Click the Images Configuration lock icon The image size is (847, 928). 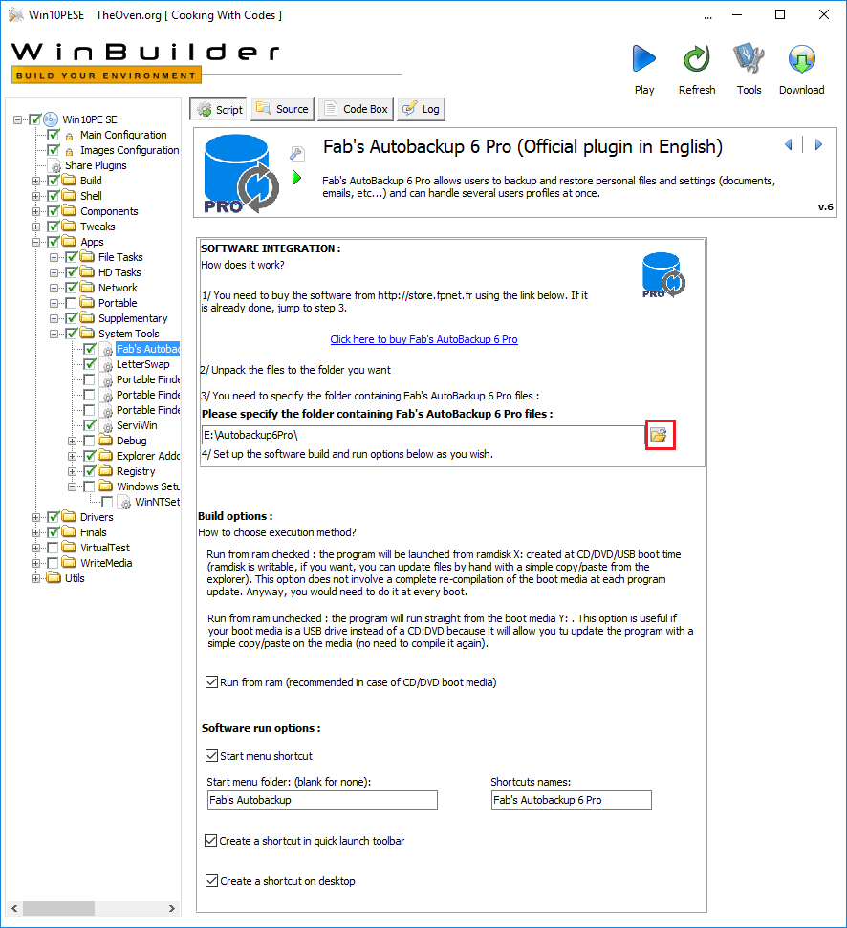[x=69, y=152]
